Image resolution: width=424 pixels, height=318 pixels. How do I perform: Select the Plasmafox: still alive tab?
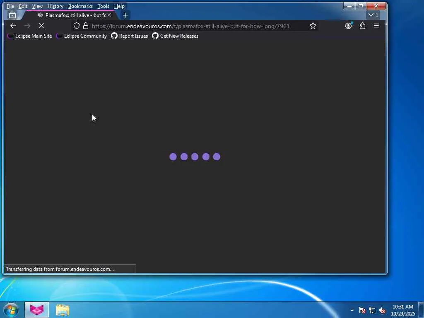(x=71, y=15)
